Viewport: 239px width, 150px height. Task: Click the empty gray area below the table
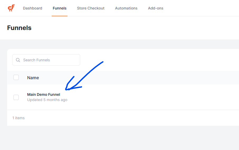(119, 138)
